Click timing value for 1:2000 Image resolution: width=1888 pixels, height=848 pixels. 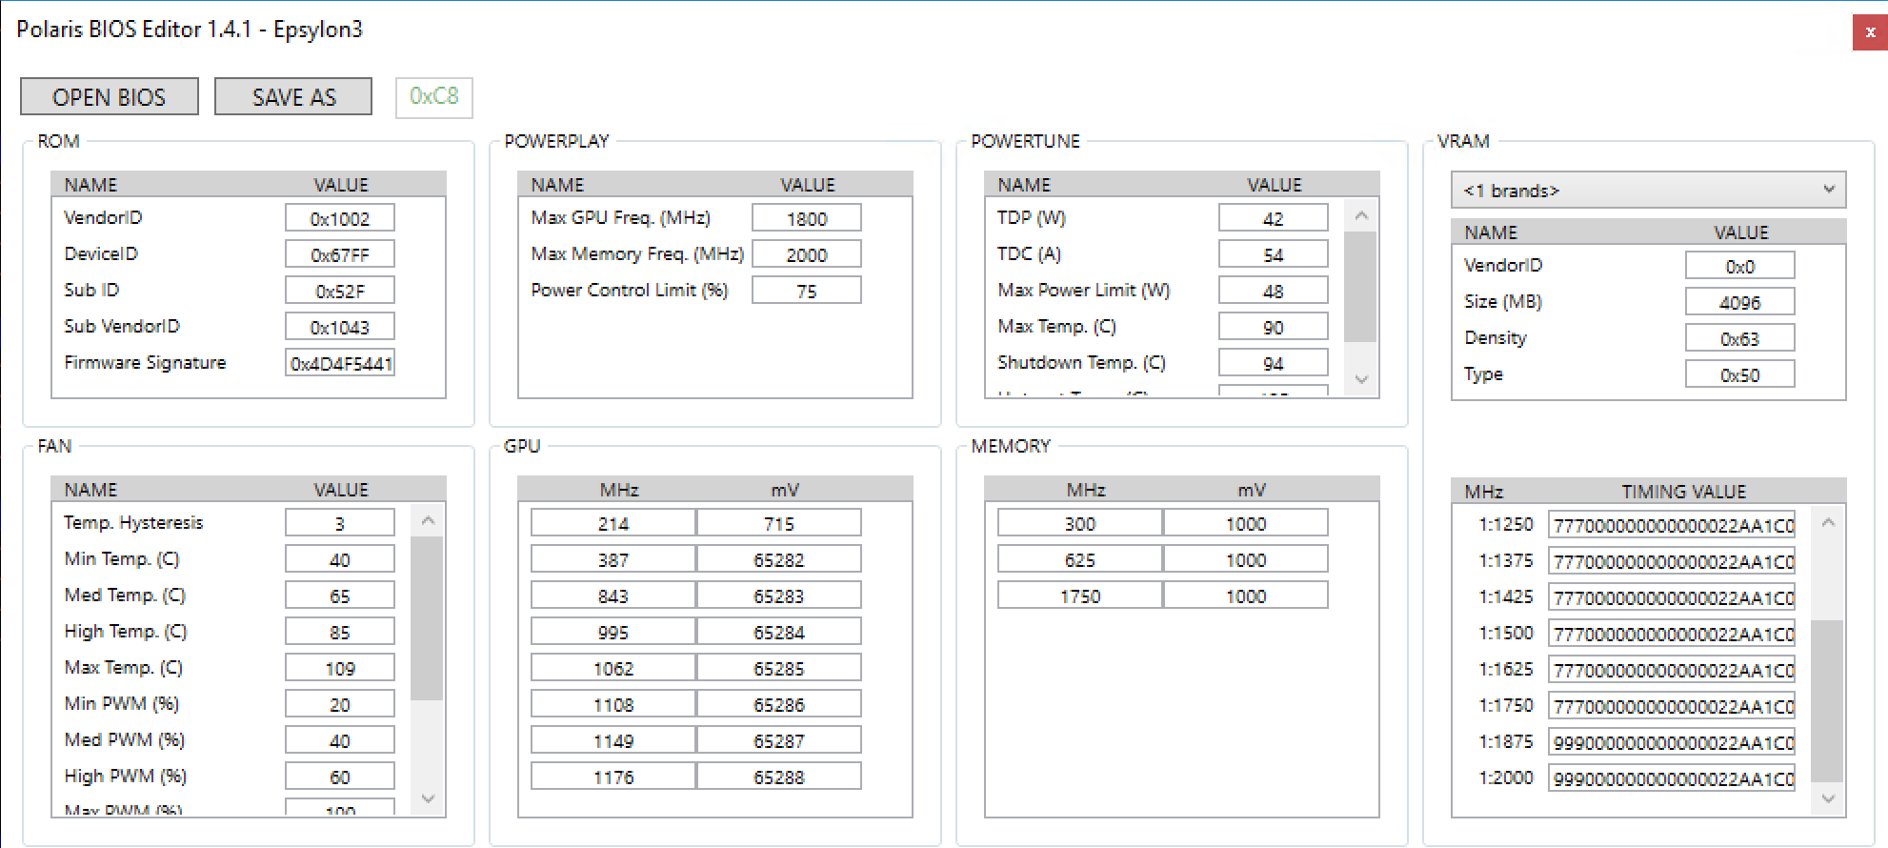[1672, 778]
